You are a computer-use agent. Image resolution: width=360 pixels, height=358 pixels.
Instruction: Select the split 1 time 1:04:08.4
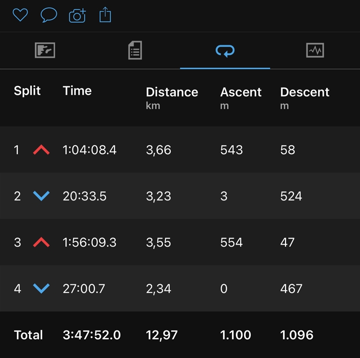pos(89,150)
